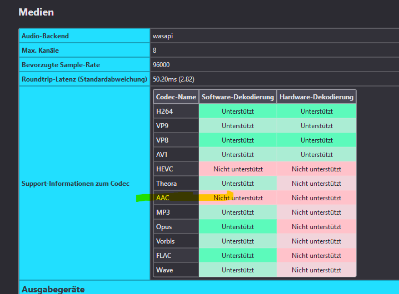
Task: Click FLAC software Unterstützt cell
Action: [x=238, y=256]
